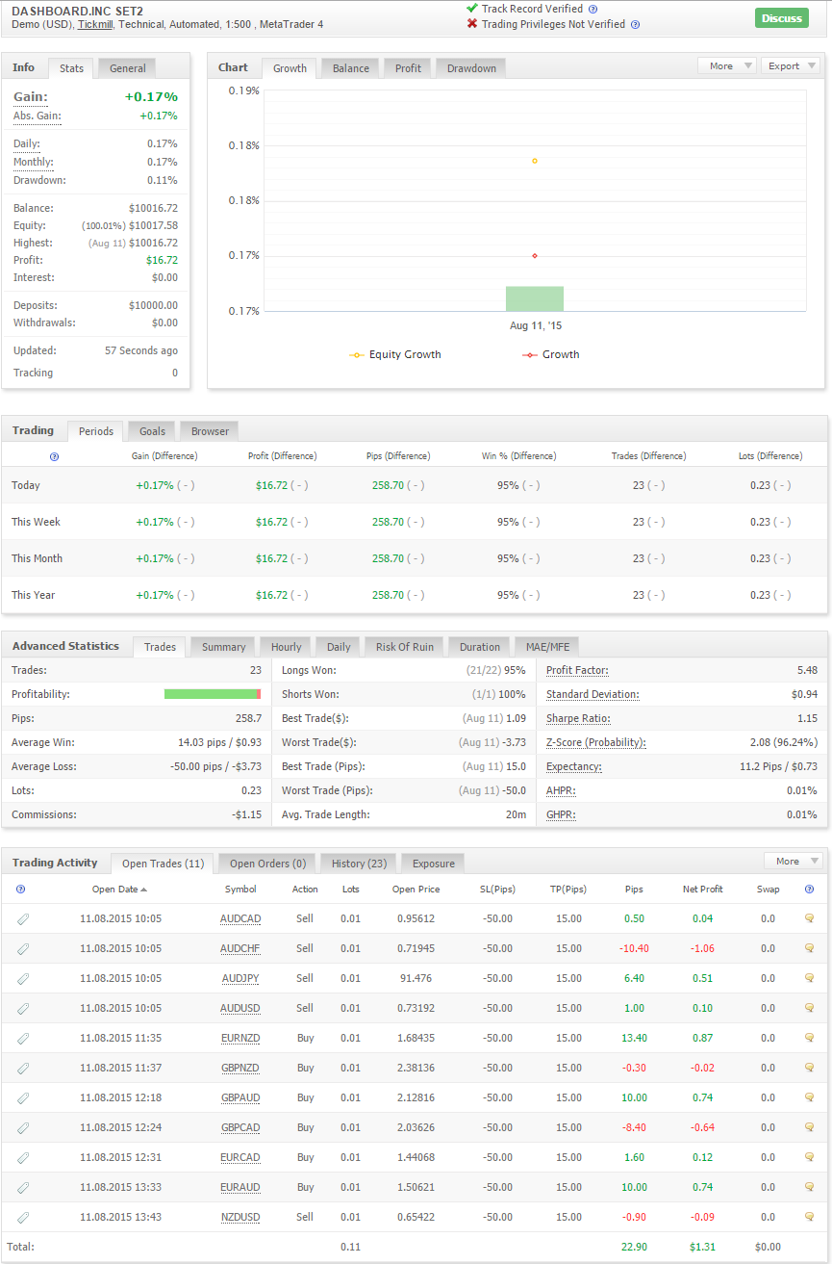Open the Exposure tab
The width and height of the screenshot is (832, 1264).
[x=434, y=864]
